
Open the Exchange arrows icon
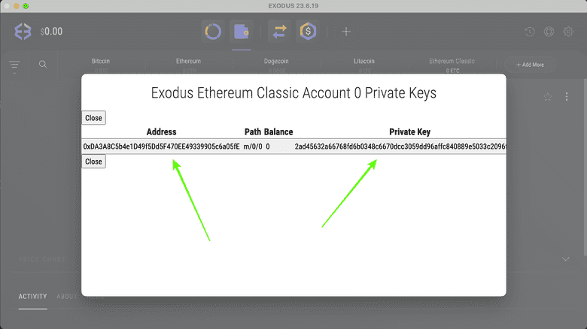279,32
